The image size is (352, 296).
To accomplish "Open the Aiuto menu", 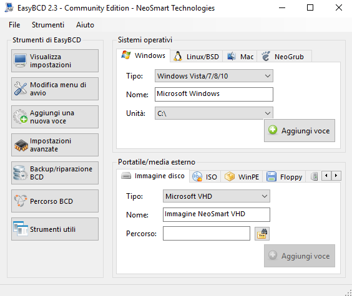I will pyautogui.click(x=85, y=25).
